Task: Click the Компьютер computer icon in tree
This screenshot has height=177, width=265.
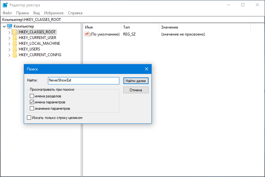Action: (x=10, y=26)
